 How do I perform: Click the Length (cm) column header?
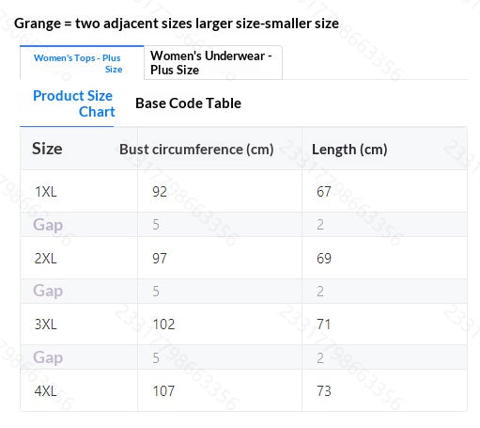[349, 150]
